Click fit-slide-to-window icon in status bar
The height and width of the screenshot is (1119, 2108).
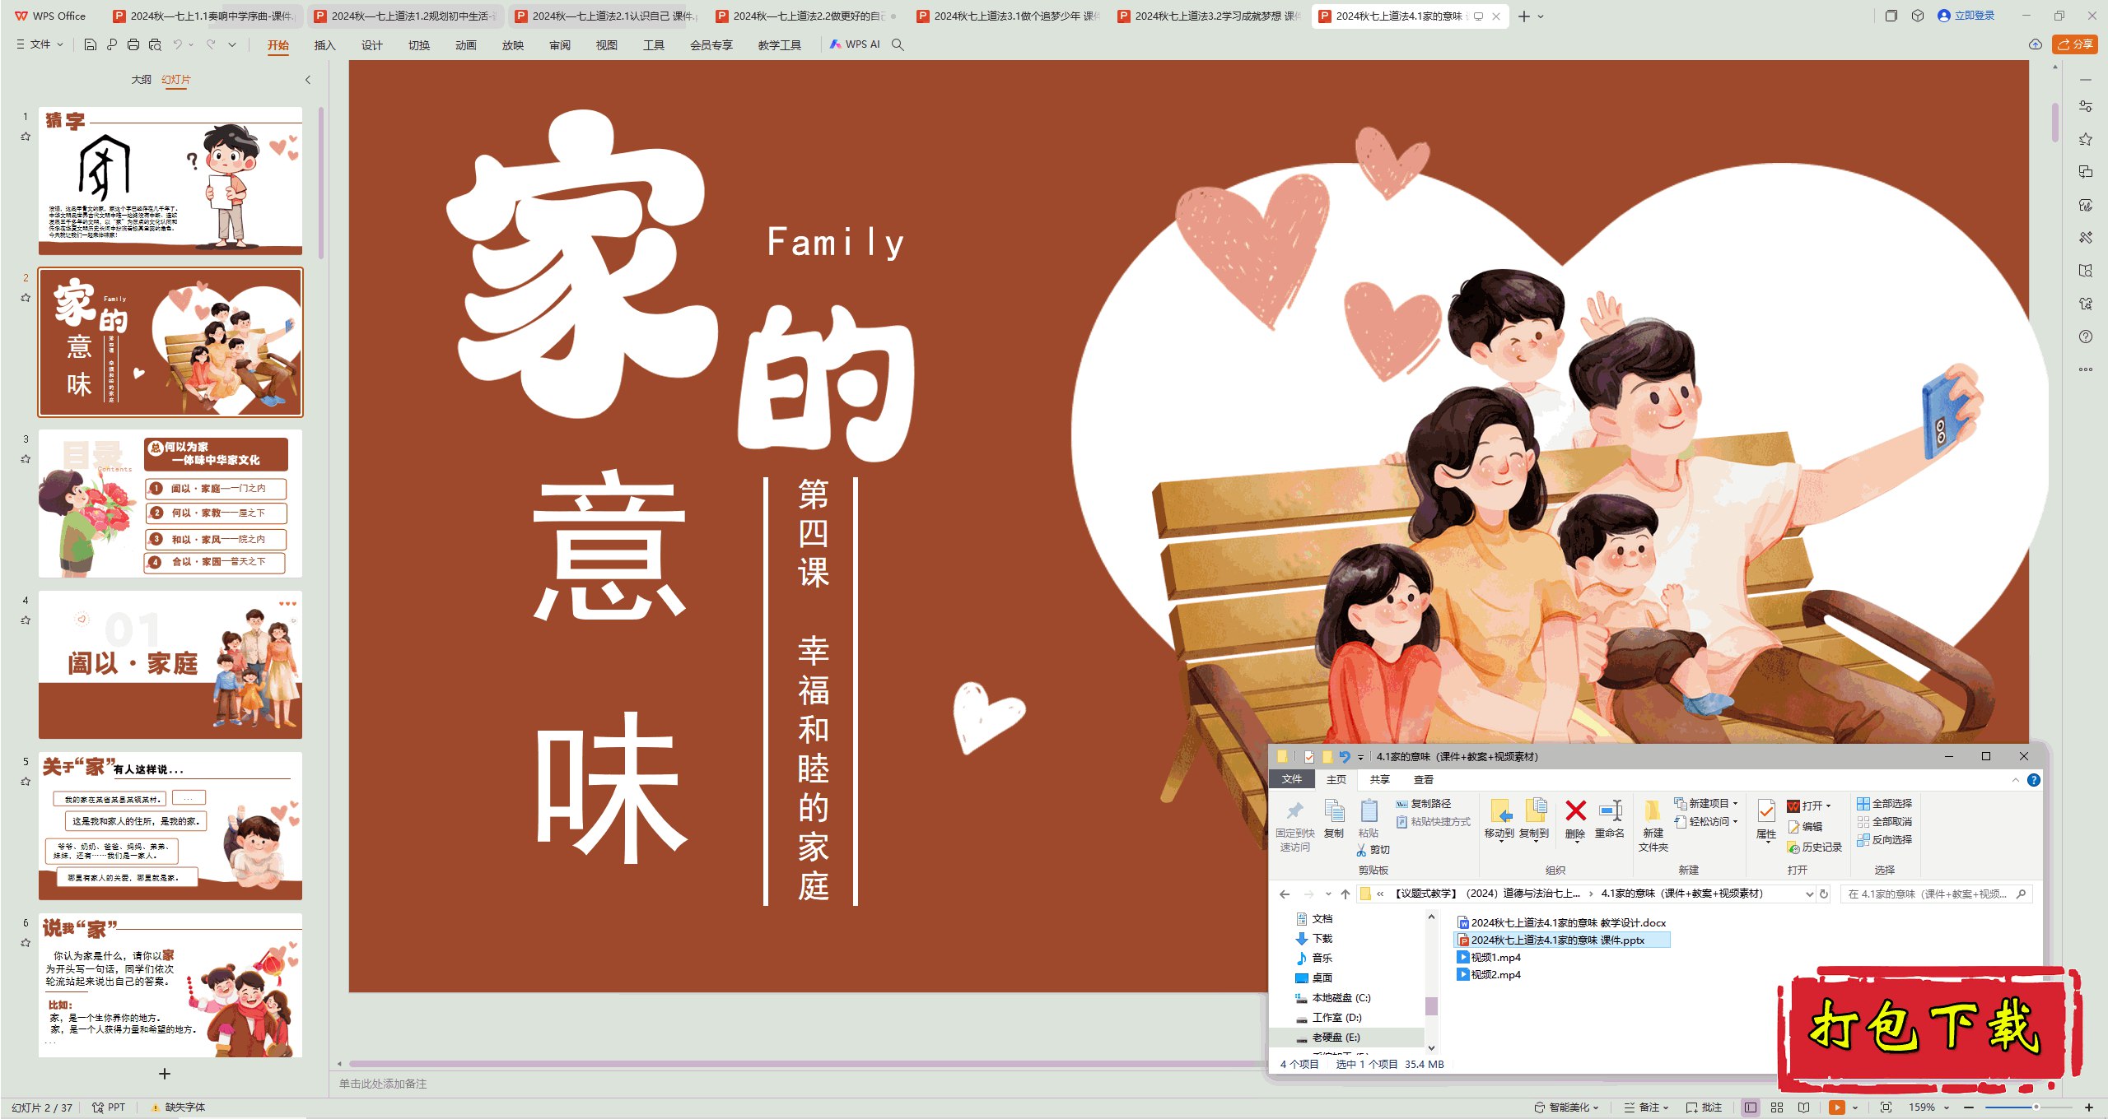pyautogui.click(x=1886, y=1107)
